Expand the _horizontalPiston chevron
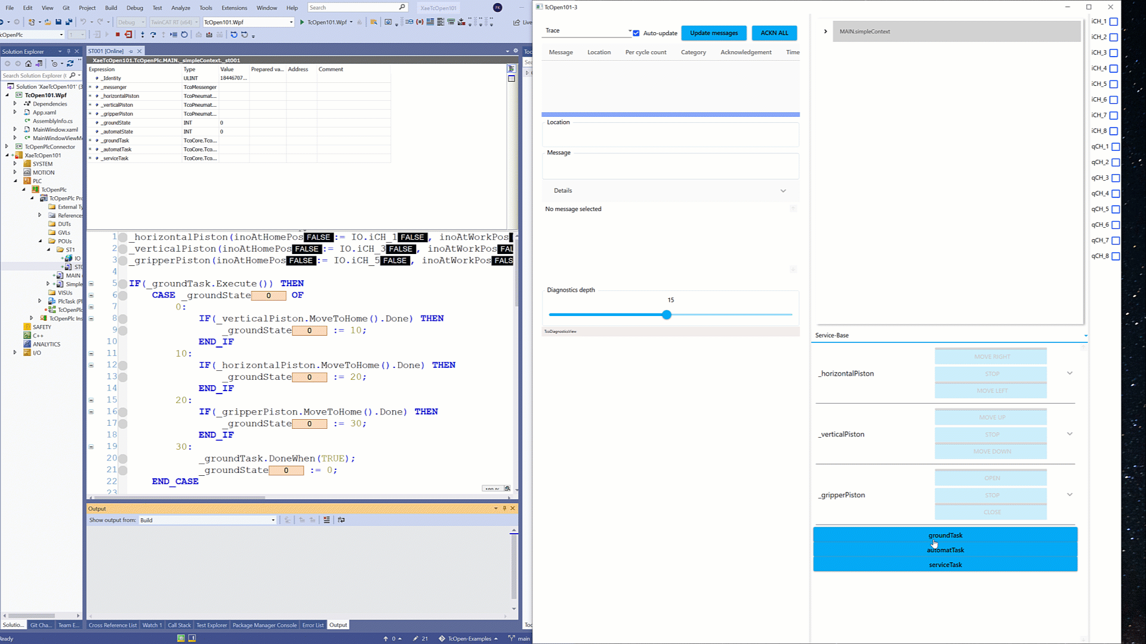 [1070, 373]
